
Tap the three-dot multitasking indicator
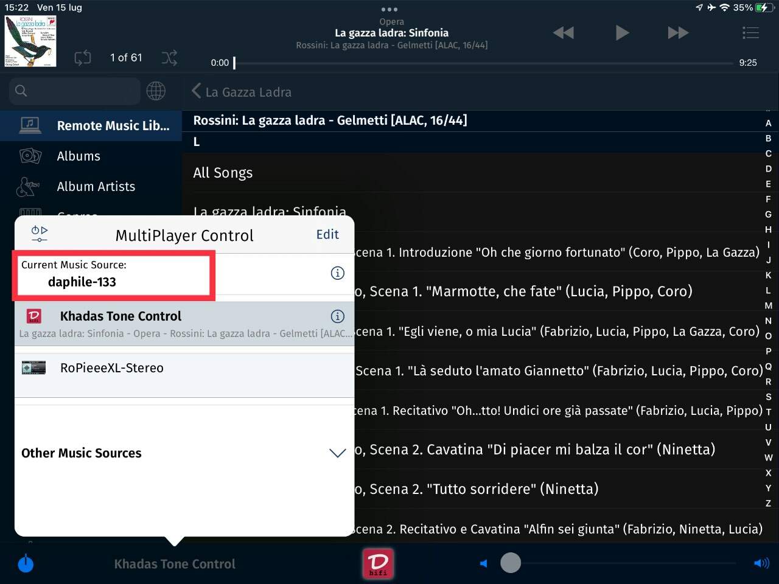point(389,9)
